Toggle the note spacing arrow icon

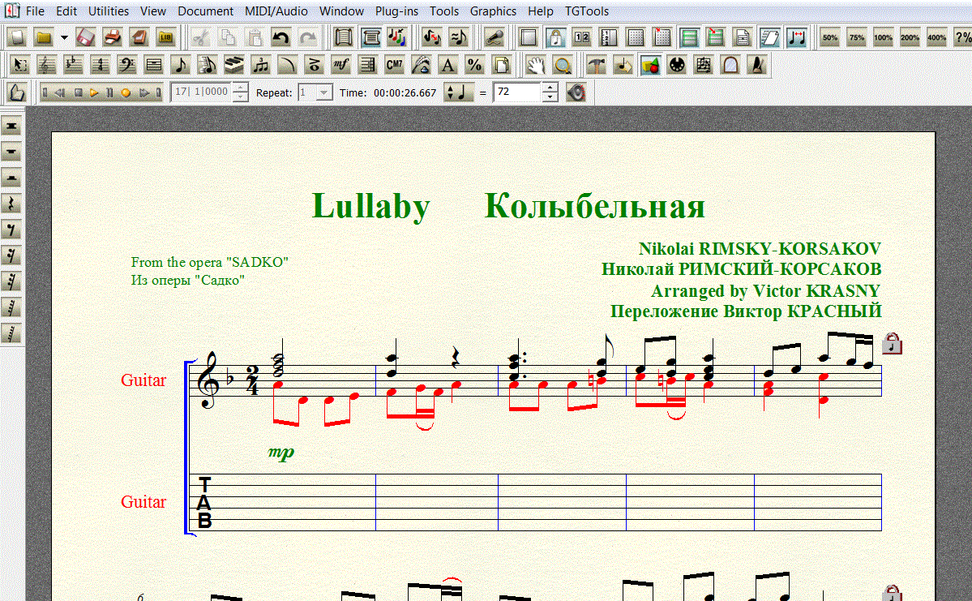[796, 37]
